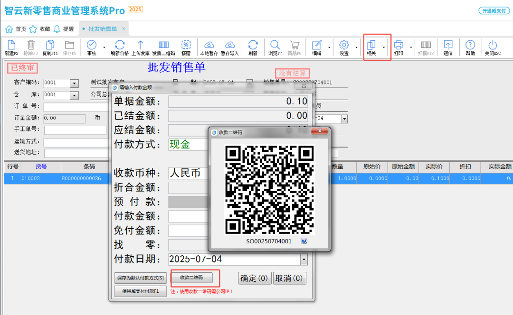Click the 浏览F7 magnifier icon

click(275, 45)
